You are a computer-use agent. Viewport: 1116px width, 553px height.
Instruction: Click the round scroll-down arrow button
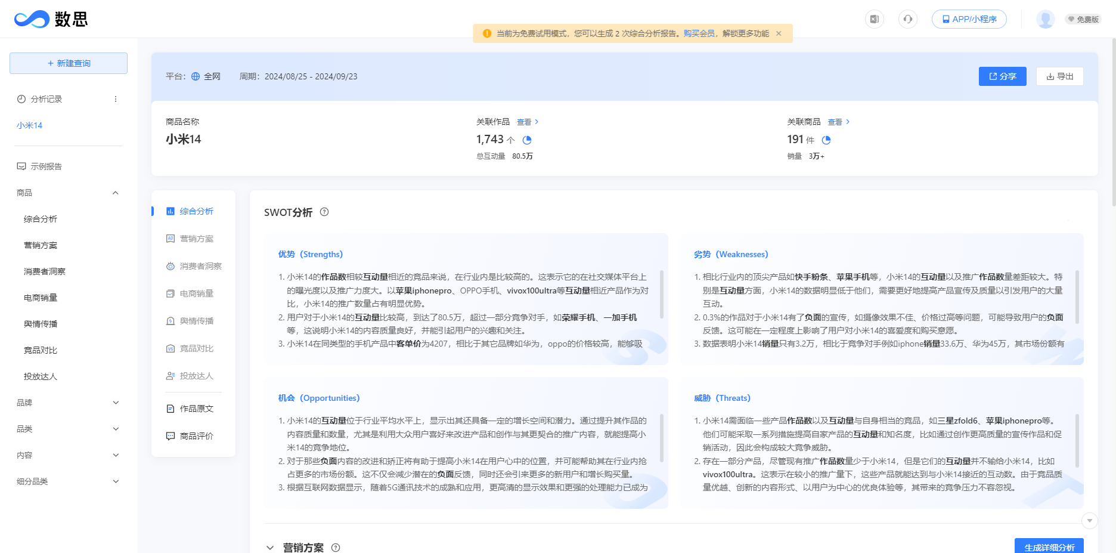[1090, 520]
